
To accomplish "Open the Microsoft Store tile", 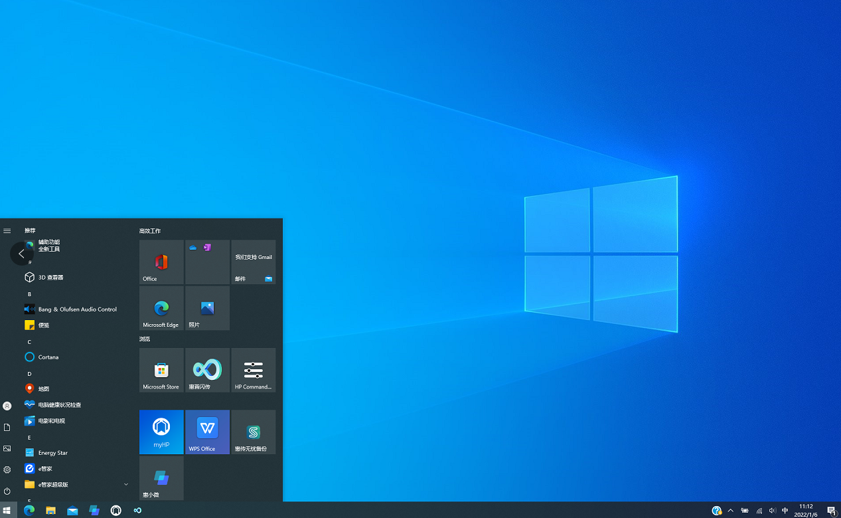I will click(x=161, y=370).
